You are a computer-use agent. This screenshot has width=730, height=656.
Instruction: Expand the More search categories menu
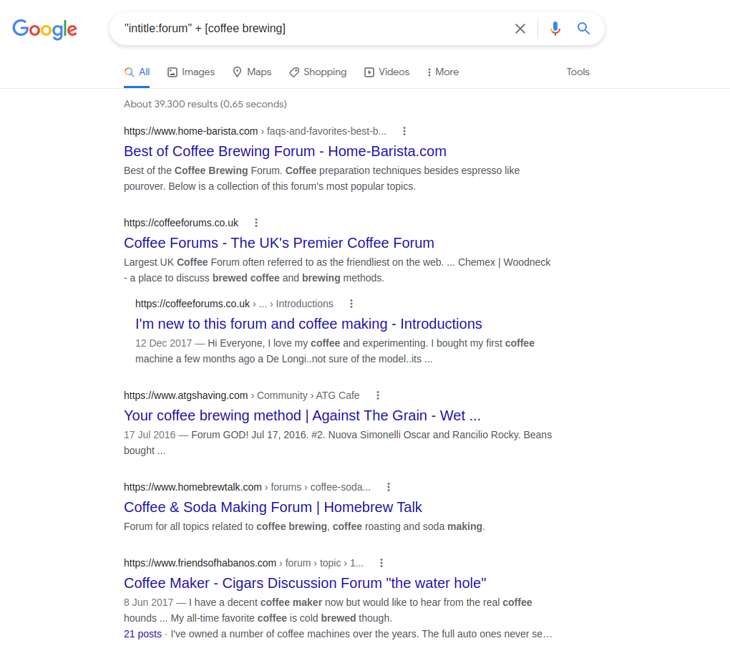point(443,72)
